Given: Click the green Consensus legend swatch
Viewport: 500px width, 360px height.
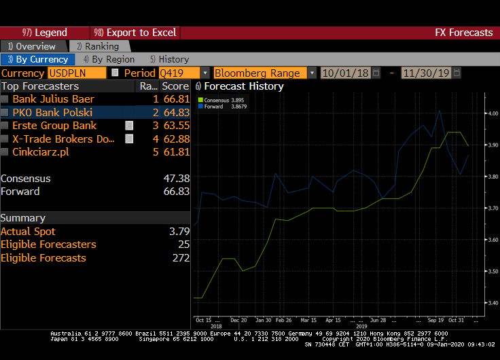Looking at the screenshot, I should 200,100.
